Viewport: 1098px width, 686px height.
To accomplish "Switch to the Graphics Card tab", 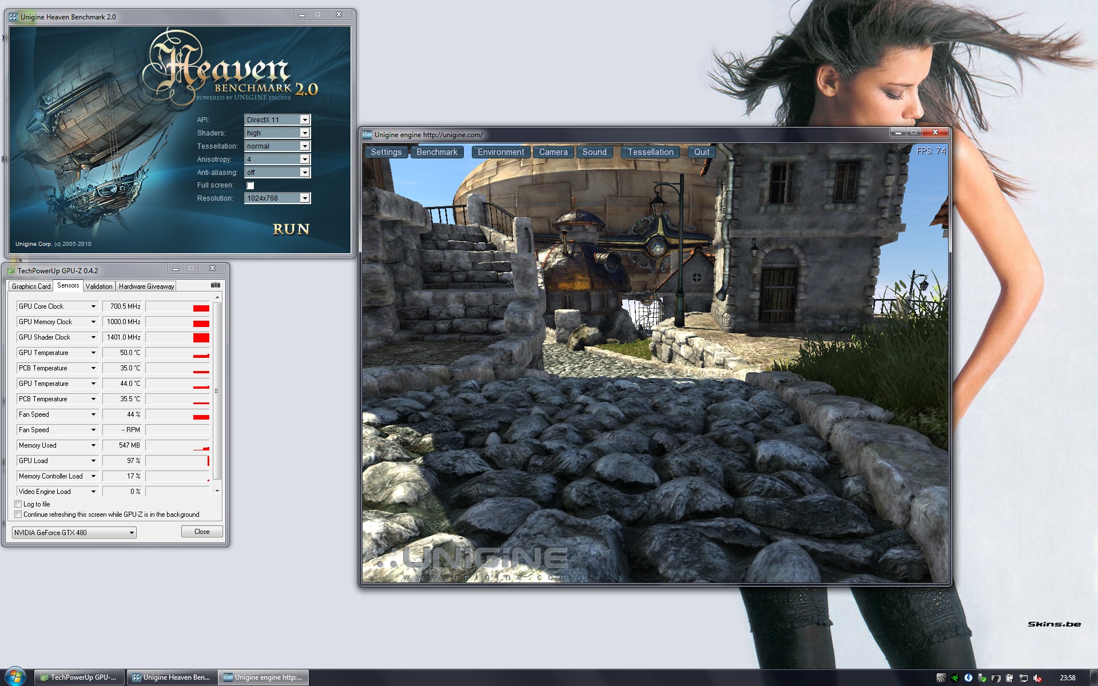I will (x=31, y=286).
